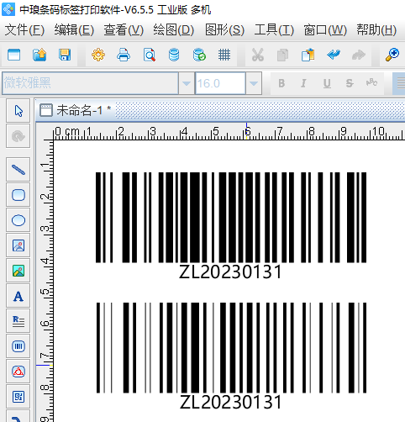Click the scissors cut icon
This screenshot has height=422, width=405.
click(258, 55)
